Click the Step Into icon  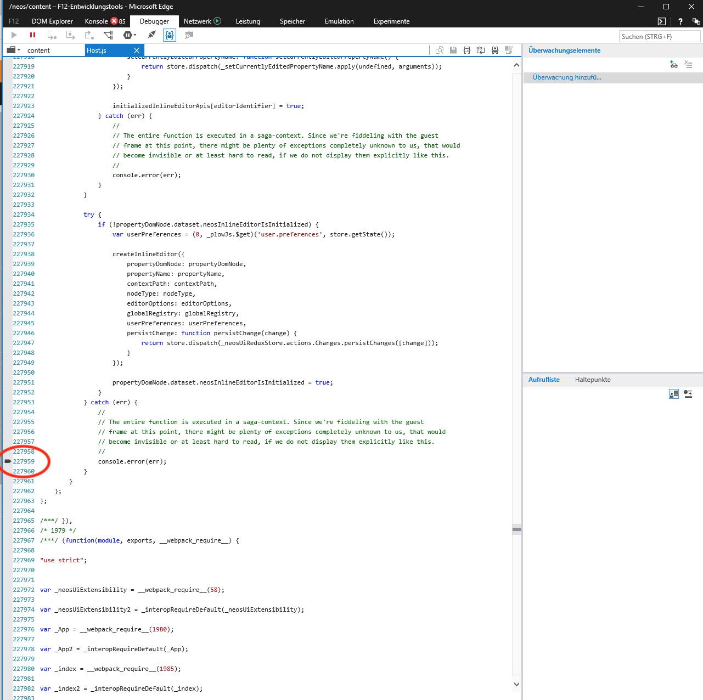click(52, 35)
